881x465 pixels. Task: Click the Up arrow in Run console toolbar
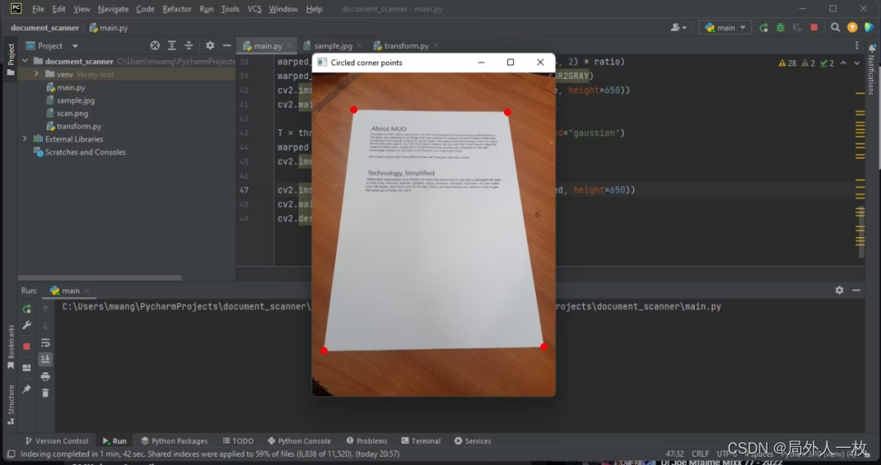tap(46, 309)
